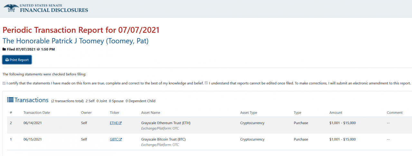The image size is (412, 156).
Task: Select the Grayscale Bitcoin Trust row
Action: tap(163, 140)
